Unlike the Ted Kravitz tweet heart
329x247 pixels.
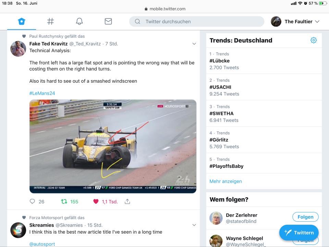(x=96, y=201)
